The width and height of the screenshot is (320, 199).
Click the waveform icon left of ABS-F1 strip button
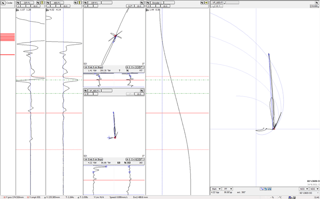pyautogui.click(x=48, y=2)
